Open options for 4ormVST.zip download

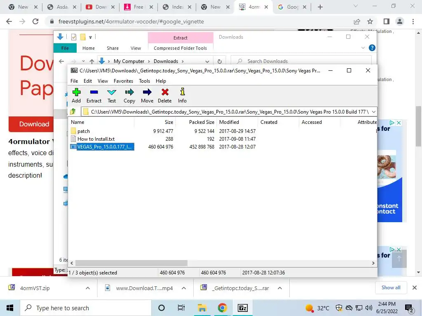tap(88, 288)
